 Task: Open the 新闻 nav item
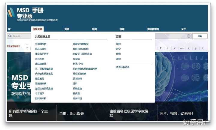coord(94,29)
